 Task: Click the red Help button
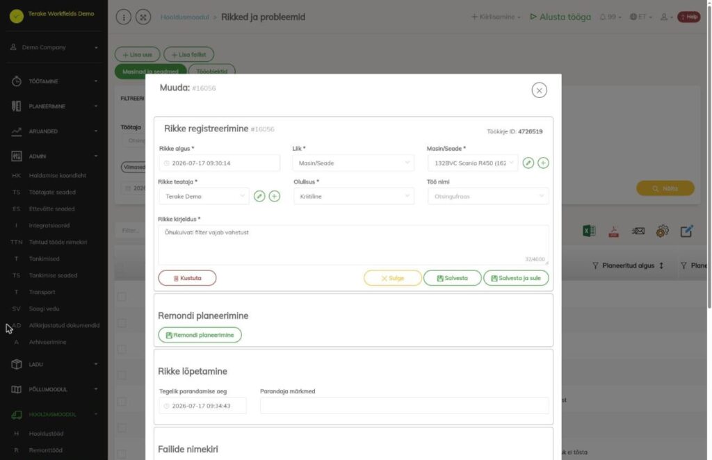(689, 17)
